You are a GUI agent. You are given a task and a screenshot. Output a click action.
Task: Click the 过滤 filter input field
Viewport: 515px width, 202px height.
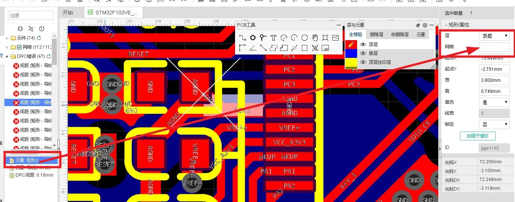[31, 15]
